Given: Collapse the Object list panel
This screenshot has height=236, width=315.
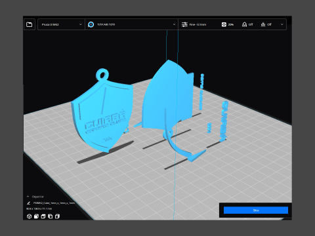Looking at the screenshot, I should coord(28,197).
